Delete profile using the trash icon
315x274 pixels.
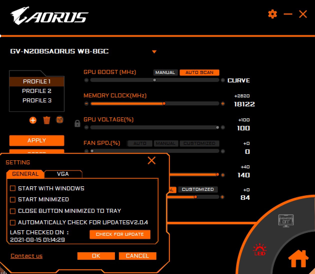pyautogui.click(x=46, y=120)
